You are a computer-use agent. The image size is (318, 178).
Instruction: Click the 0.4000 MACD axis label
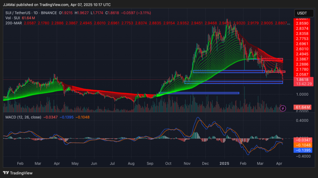(x=302, y=120)
